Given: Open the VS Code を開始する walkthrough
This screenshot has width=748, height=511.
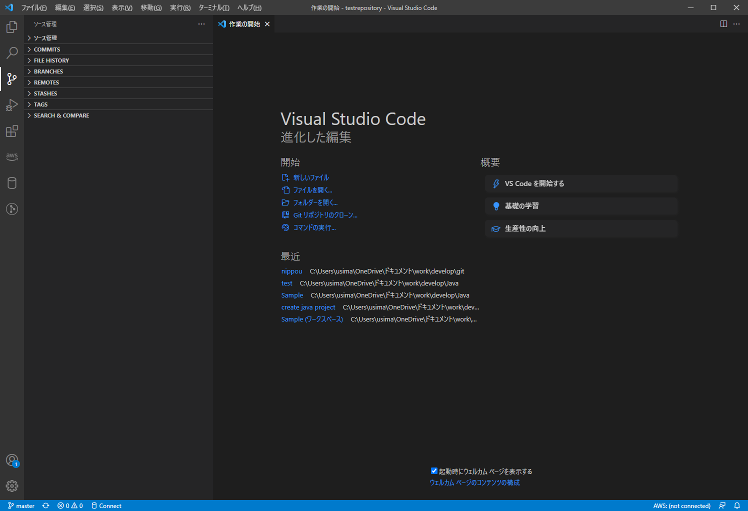Looking at the screenshot, I should tap(581, 183).
